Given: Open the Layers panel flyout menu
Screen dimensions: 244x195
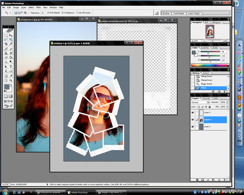Looking at the screenshot, I should tap(228, 98).
